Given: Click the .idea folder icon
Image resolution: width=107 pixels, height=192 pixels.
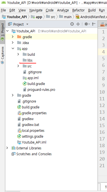Looking at the screenshot, I should [x=19, y=43].
